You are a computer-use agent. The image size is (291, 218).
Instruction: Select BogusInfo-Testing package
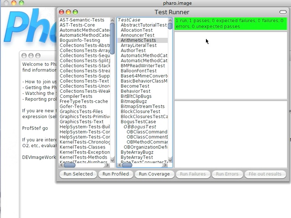click(x=80, y=40)
